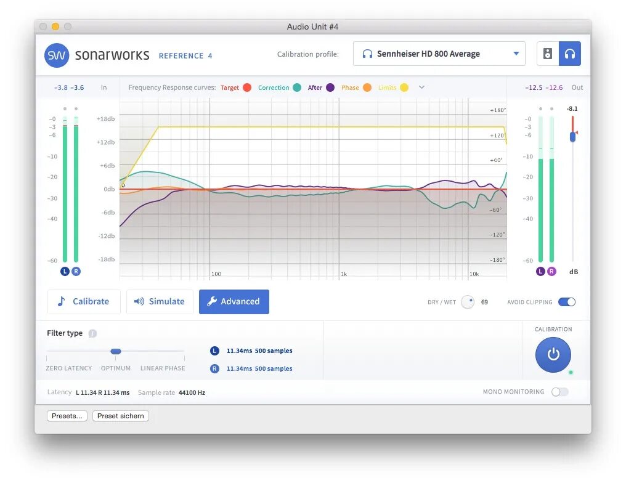Viewport: 626px width, 483px height.
Task: Open the Advanced tab
Action: tap(234, 302)
